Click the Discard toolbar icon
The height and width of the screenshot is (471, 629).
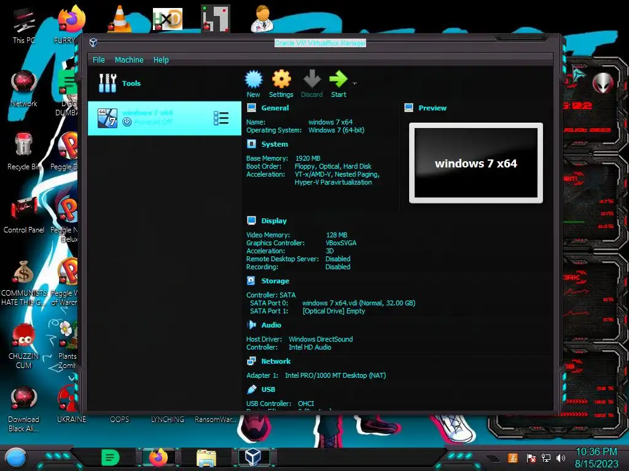coord(311,79)
